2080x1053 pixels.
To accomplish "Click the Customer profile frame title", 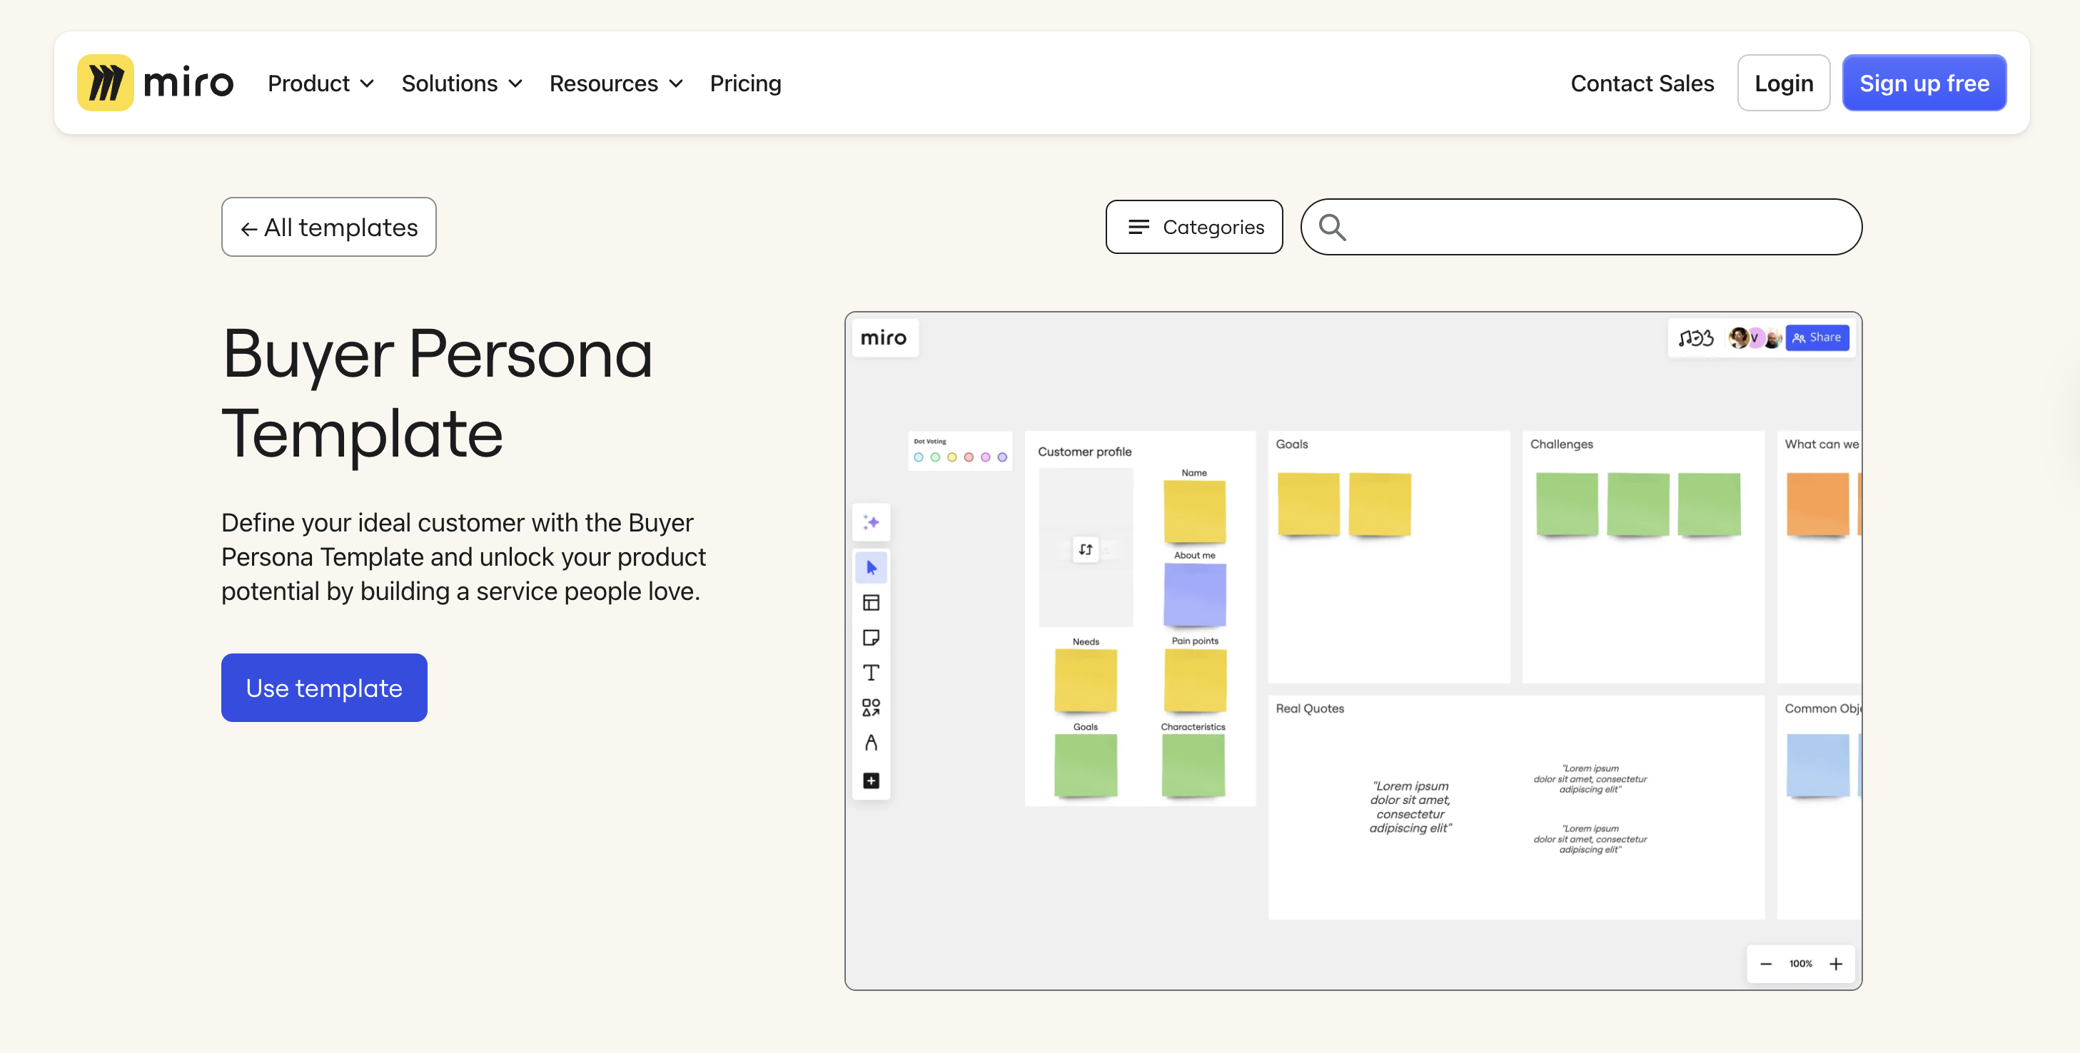I will tap(1084, 452).
